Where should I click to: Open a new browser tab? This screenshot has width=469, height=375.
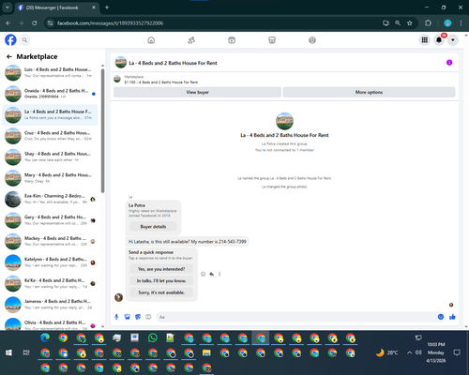(107, 7)
